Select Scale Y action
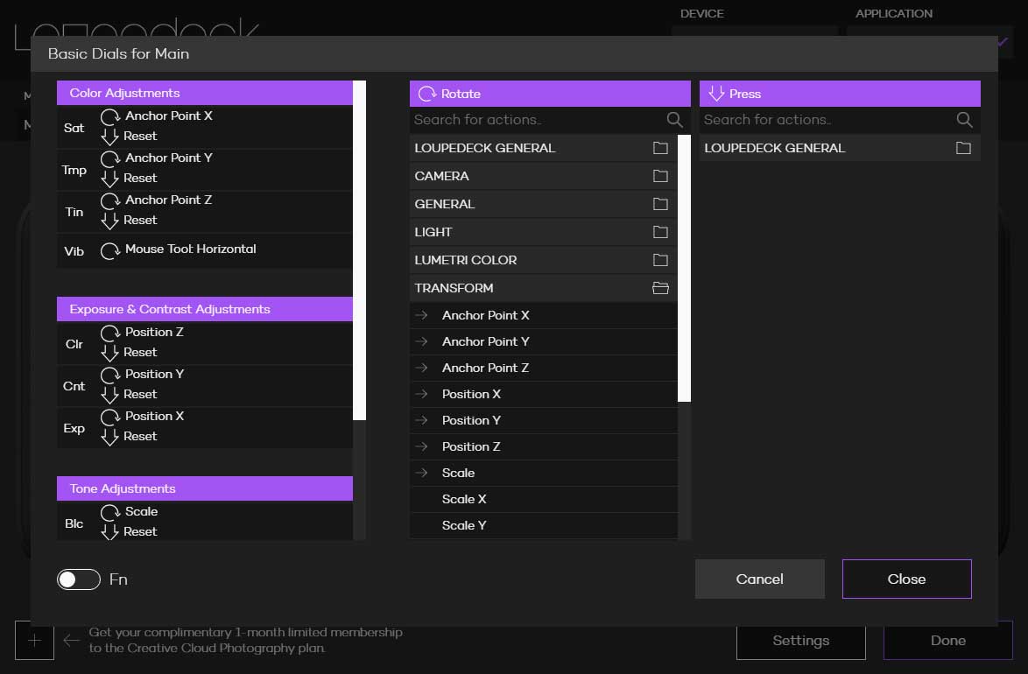 pos(544,525)
